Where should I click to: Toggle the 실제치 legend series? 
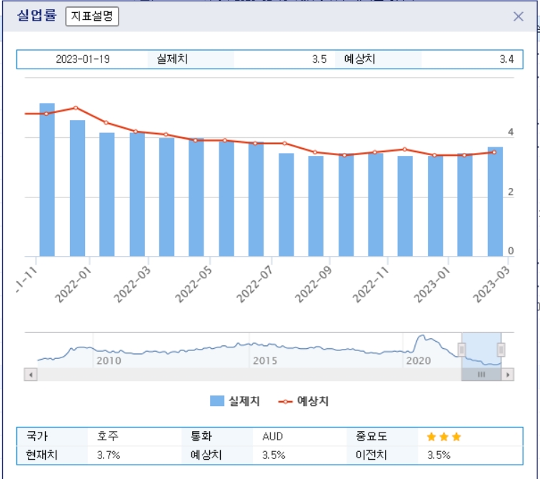pyautogui.click(x=235, y=401)
